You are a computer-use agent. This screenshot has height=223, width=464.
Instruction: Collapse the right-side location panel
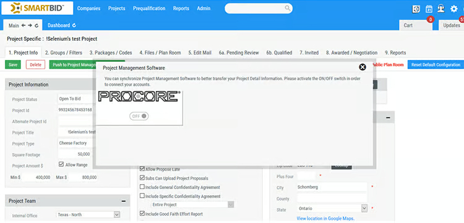tap(388, 117)
